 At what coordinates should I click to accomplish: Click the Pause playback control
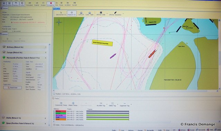tap(61, 4)
